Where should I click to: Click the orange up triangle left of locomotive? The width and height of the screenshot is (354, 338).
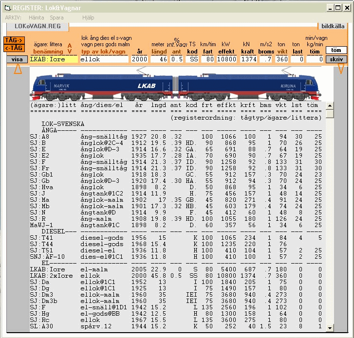(18, 70)
